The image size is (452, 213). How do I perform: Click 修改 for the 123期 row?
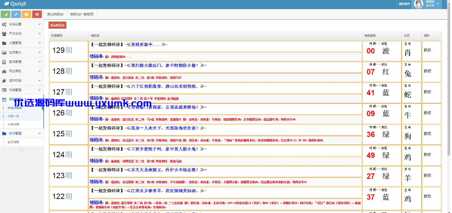(x=427, y=176)
